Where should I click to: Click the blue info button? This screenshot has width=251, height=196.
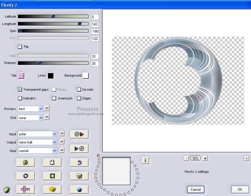tap(145, 160)
